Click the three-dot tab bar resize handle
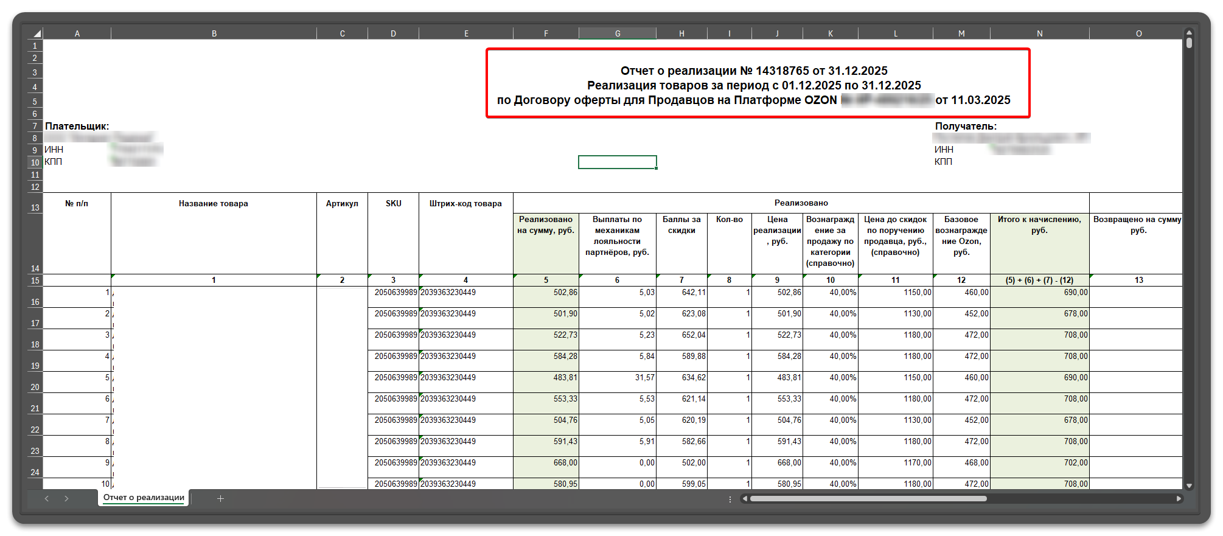1223x536 pixels. (x=730, y=499)
